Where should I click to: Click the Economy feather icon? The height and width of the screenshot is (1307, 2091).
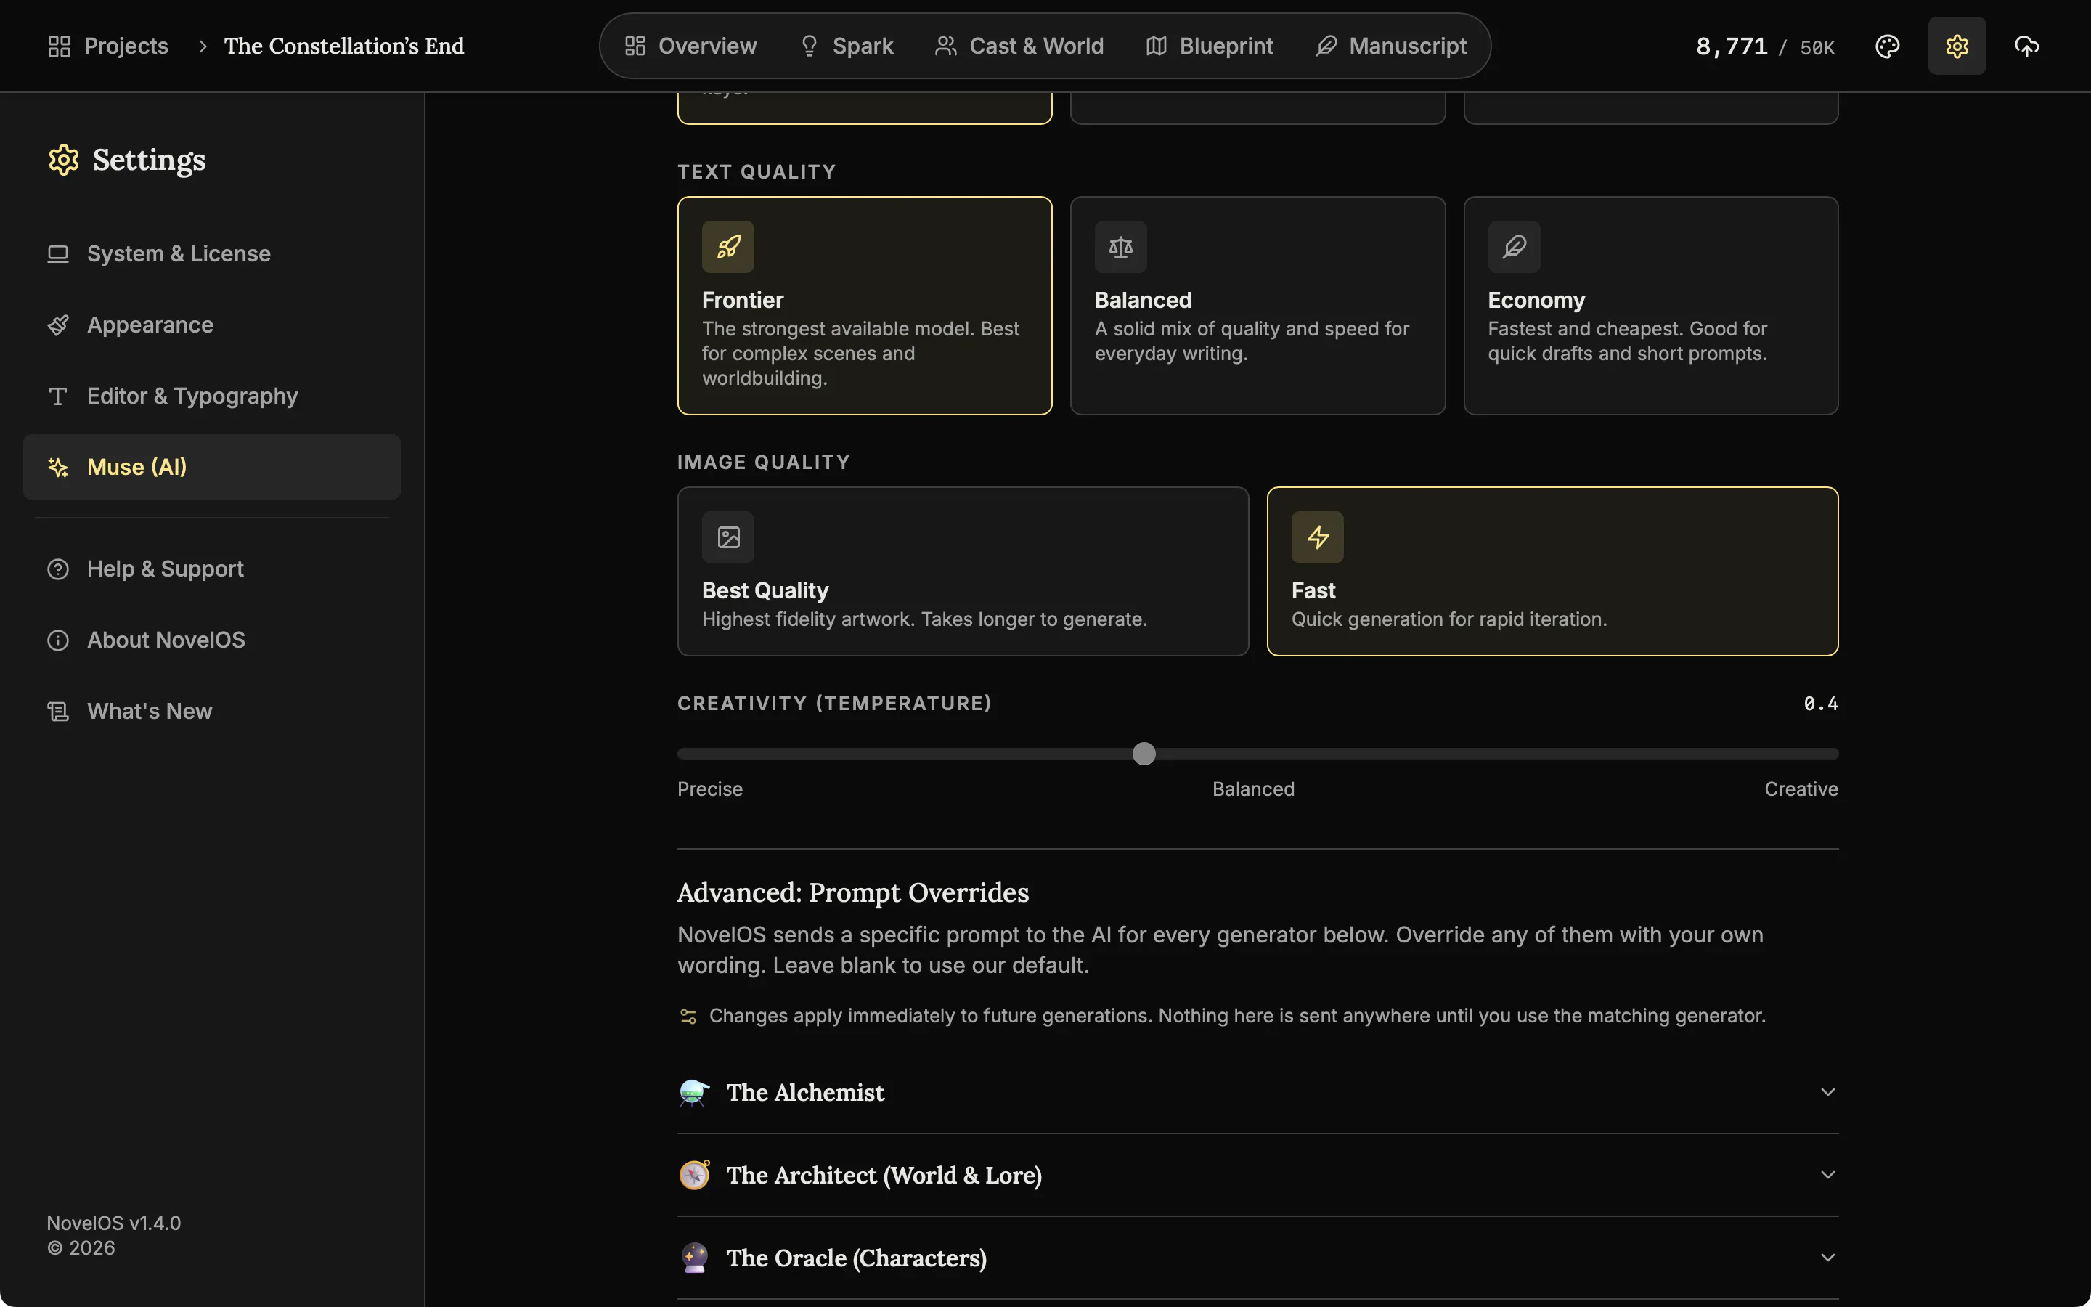(x=1514, y=247)
